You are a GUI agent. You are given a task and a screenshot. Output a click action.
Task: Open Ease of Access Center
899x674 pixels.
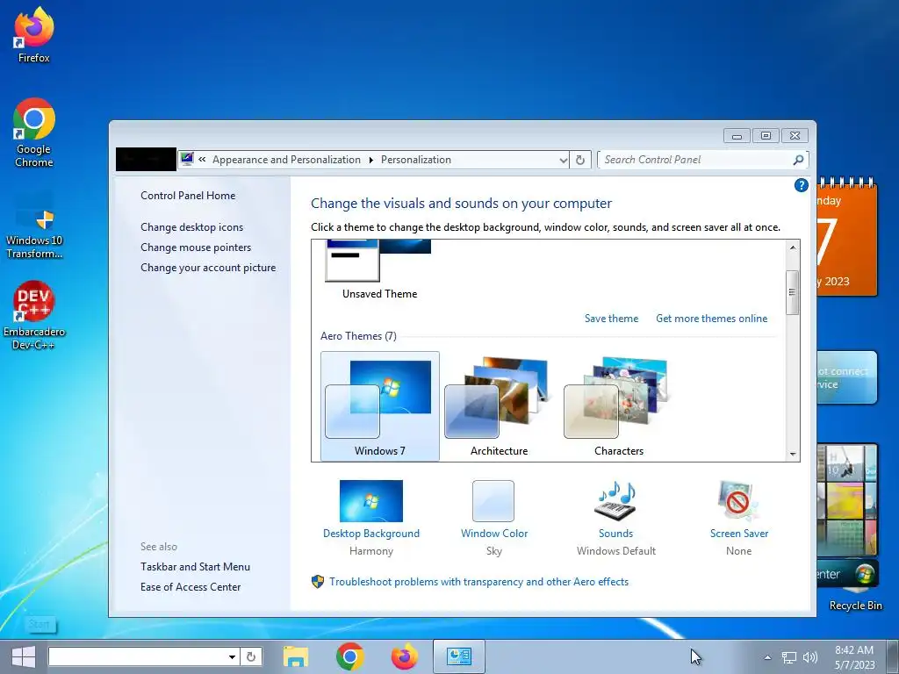point(191,587)
